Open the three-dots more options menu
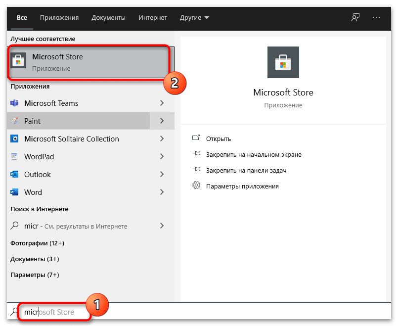Viewport: 398px width, 326px height. 376,17
